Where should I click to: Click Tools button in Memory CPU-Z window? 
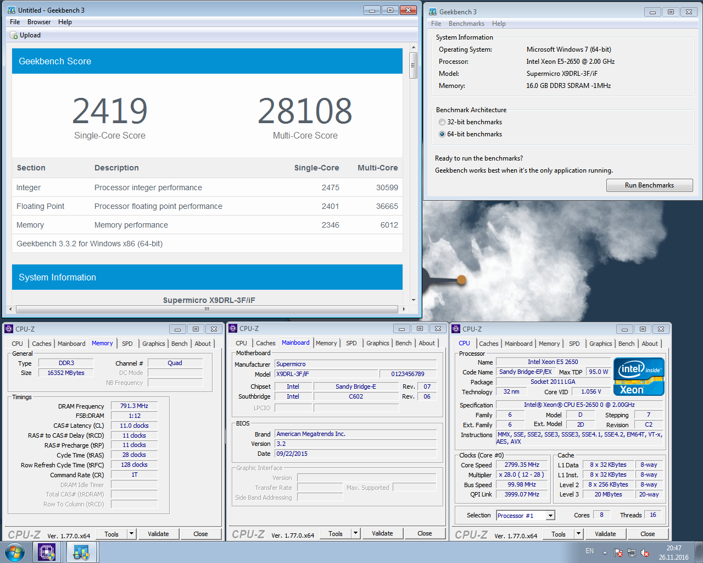click(x=111, y=534)
